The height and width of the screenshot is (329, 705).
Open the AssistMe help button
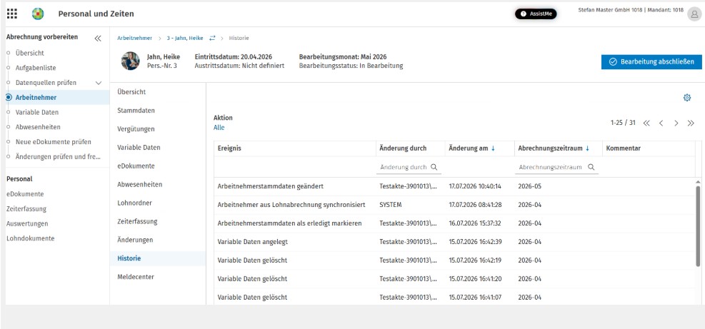(x=536, y=14)
